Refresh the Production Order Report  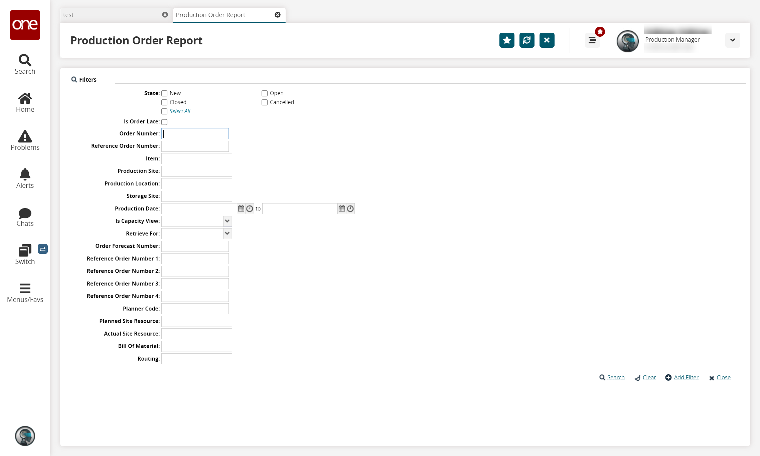pos(526,40)
